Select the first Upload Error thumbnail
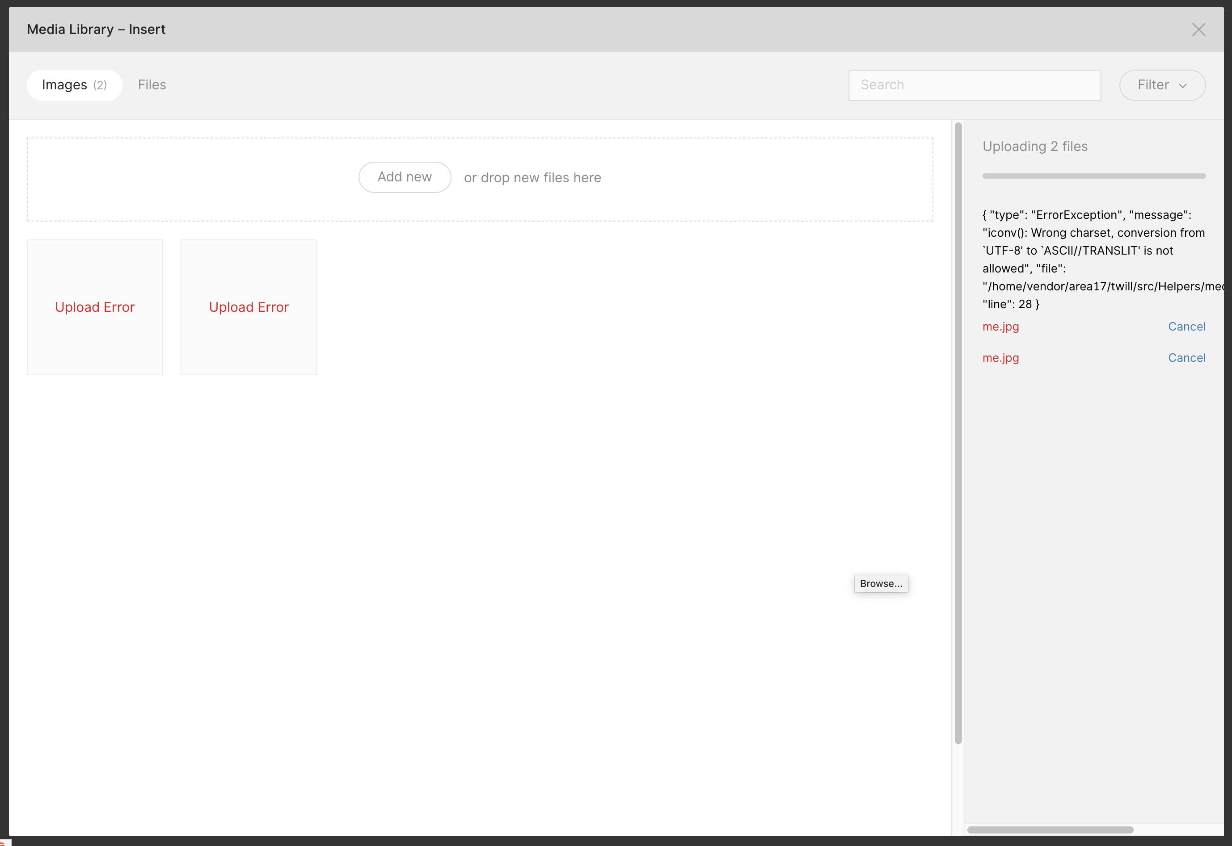Screen dimensions: 1232x846 pos(95,307)
